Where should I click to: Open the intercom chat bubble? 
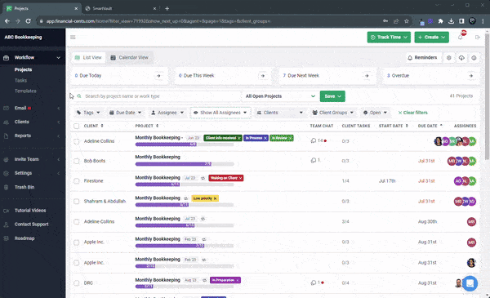click(x=470, y=283)
